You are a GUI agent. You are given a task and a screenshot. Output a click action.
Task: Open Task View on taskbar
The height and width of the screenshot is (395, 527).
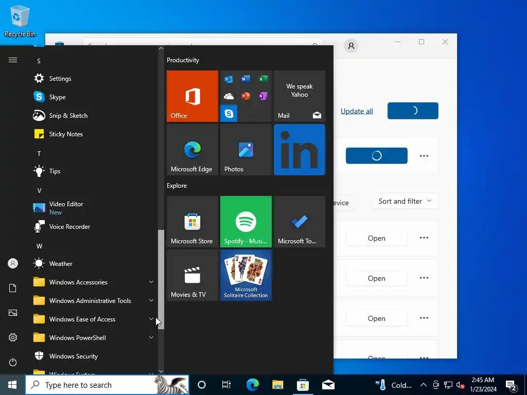[x=226, y=385]
